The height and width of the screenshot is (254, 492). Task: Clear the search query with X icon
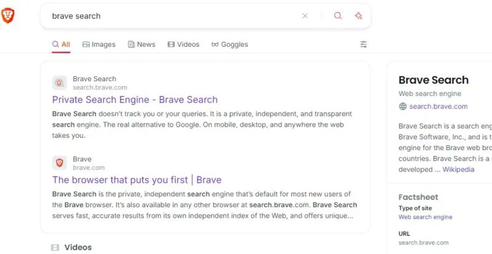coord(304,16)
